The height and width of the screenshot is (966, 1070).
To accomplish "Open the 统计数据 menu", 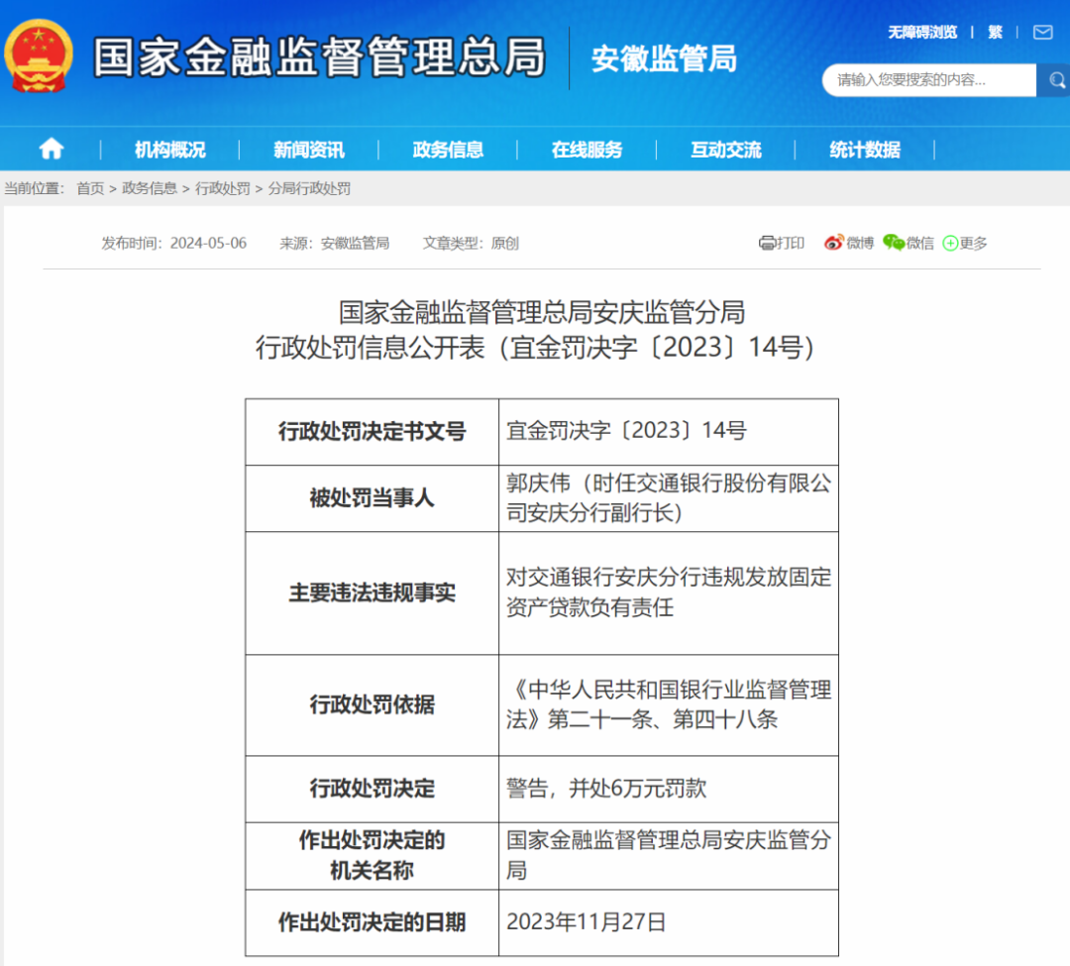I will point(865,150).
